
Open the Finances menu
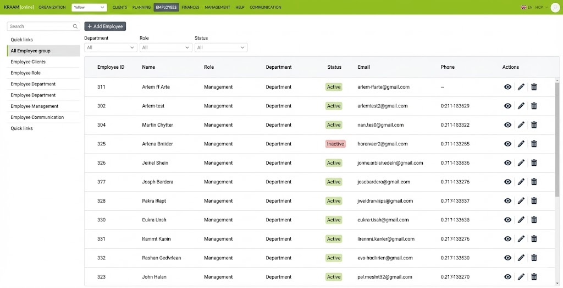tap(190, 8)
